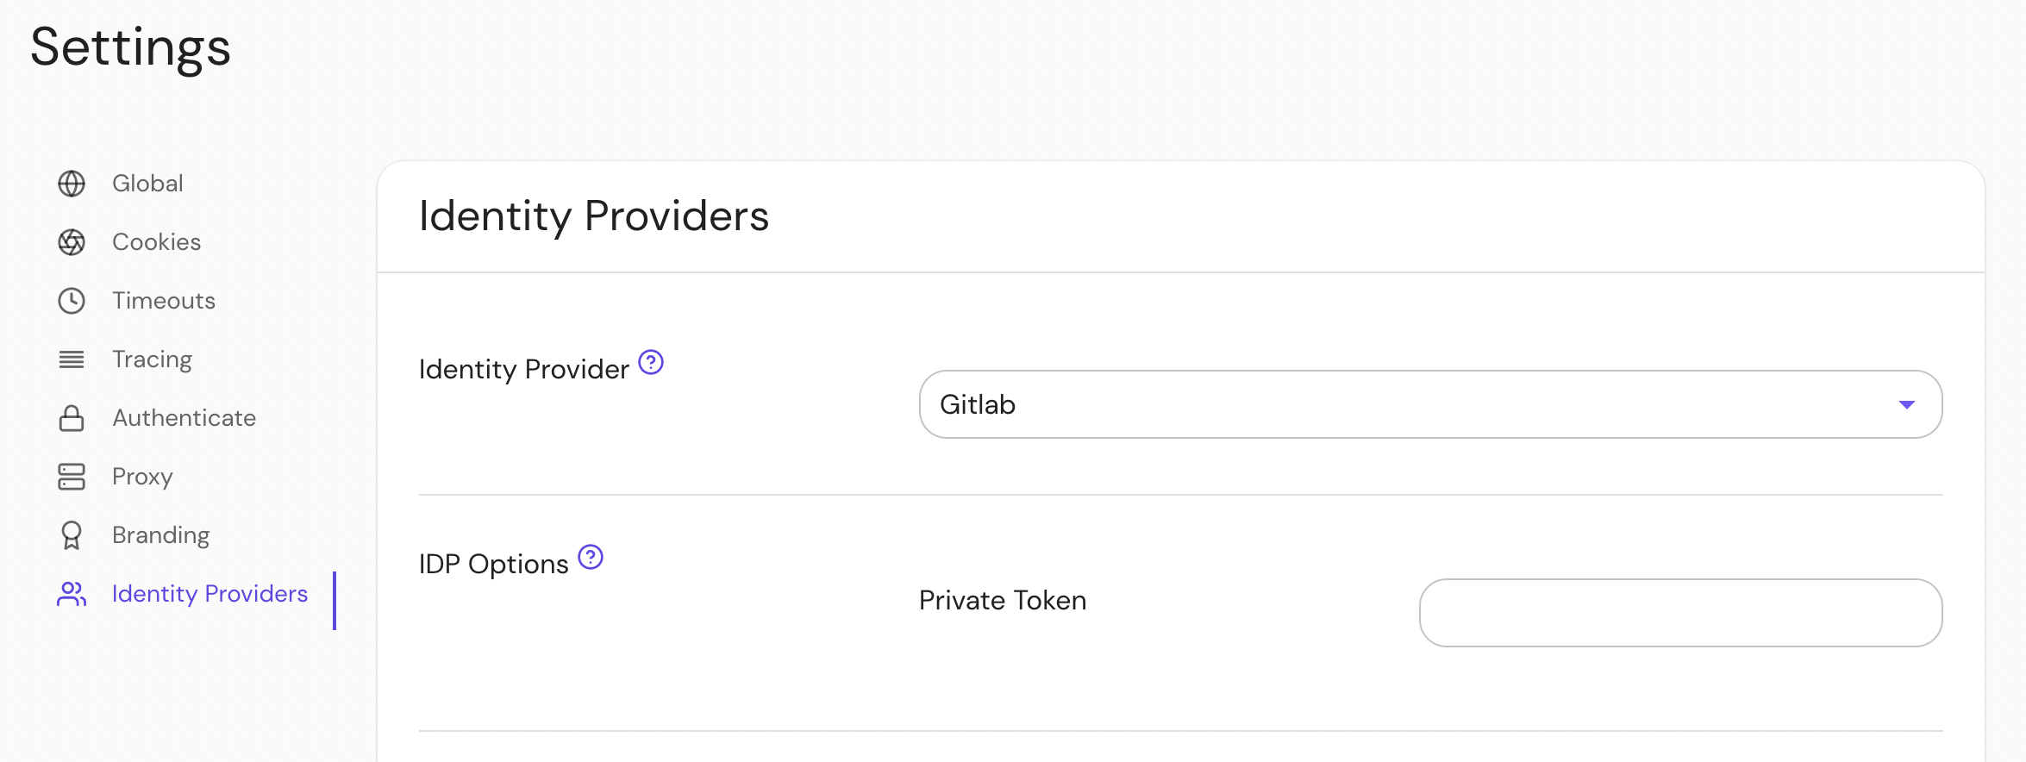This screenshot has height=762, width=2026.
Task: Select the cookie icon in the sidebar
Action: pyautogui.click(x=71, y=242)
